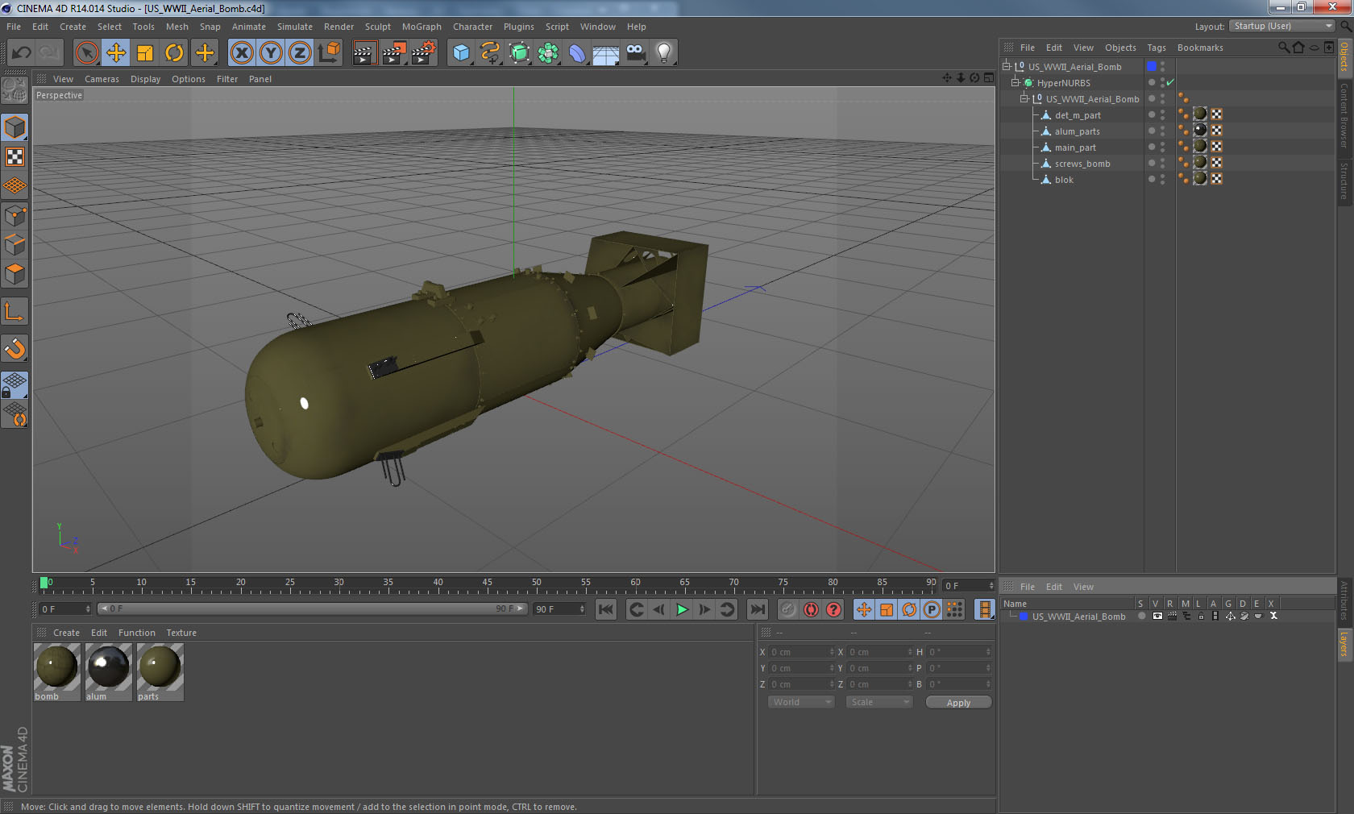
Task: Select alum_parts object in tree
Action: pyautogui.click(x=1077, y=131)
